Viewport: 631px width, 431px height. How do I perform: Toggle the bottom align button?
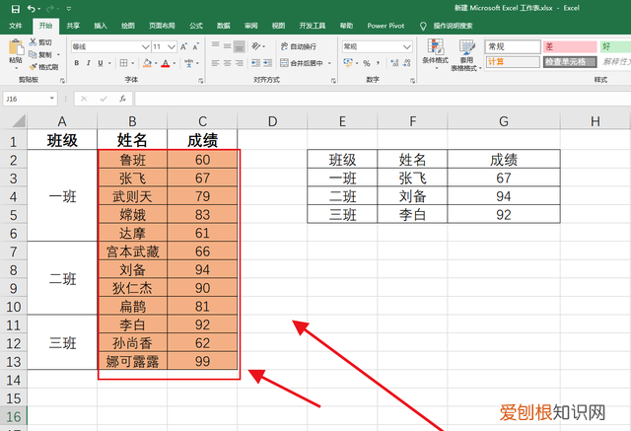239,46
